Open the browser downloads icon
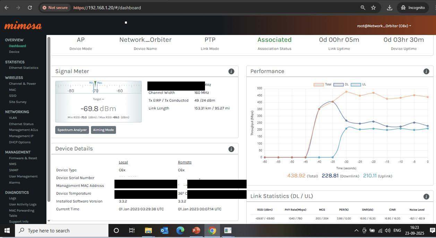436x238 pixels. coord(390,7)
